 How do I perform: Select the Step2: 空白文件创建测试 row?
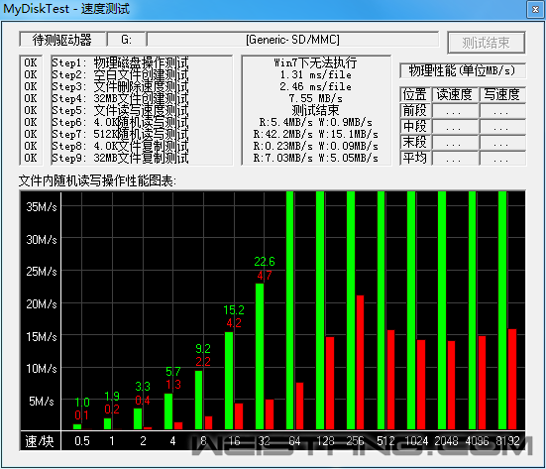[x=120, y=75]
